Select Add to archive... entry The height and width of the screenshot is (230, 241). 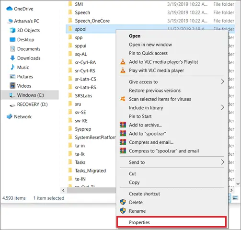click(145, 125)
